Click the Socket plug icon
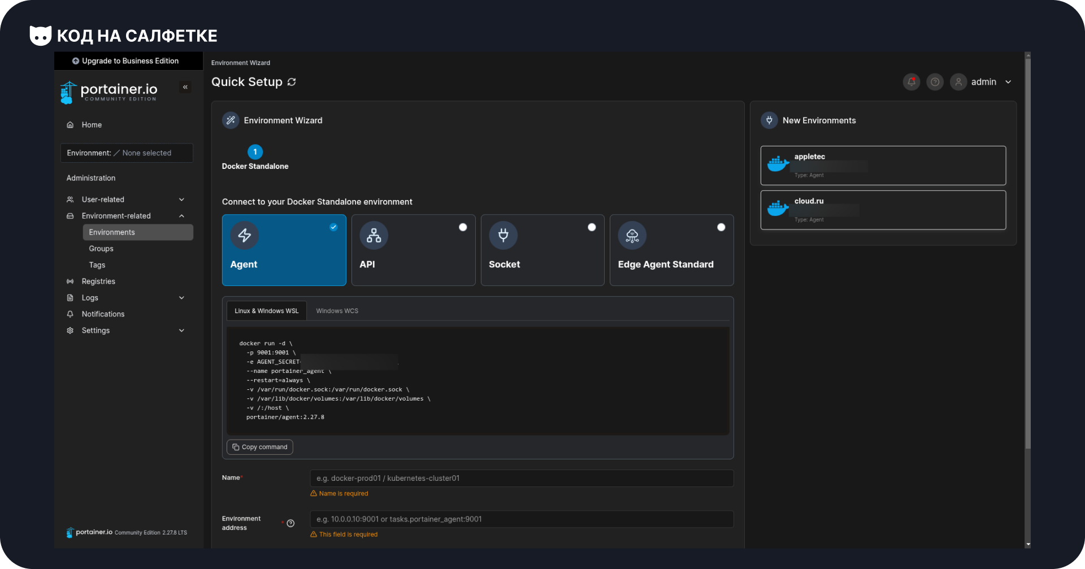The height and width of the screenshot is (569, 1085). click(504, 236)
